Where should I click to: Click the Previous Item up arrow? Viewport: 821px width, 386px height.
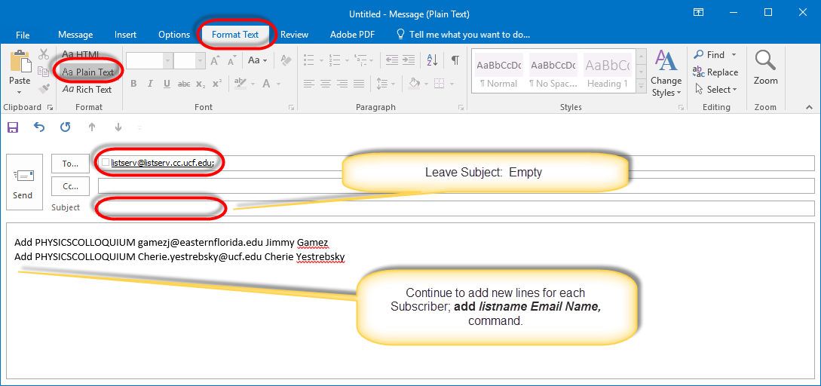pos(92,127)
